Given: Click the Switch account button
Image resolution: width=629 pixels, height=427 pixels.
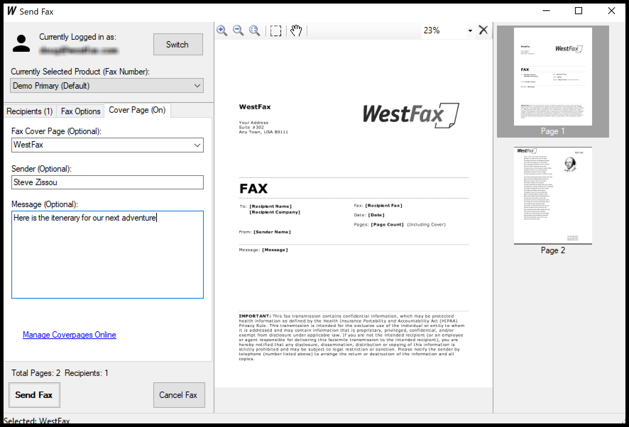Looking at the screenshot, I should [x=178, y=44].
